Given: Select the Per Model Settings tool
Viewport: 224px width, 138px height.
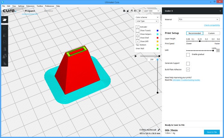Looking at the screenshot, I should pos(4,56).
